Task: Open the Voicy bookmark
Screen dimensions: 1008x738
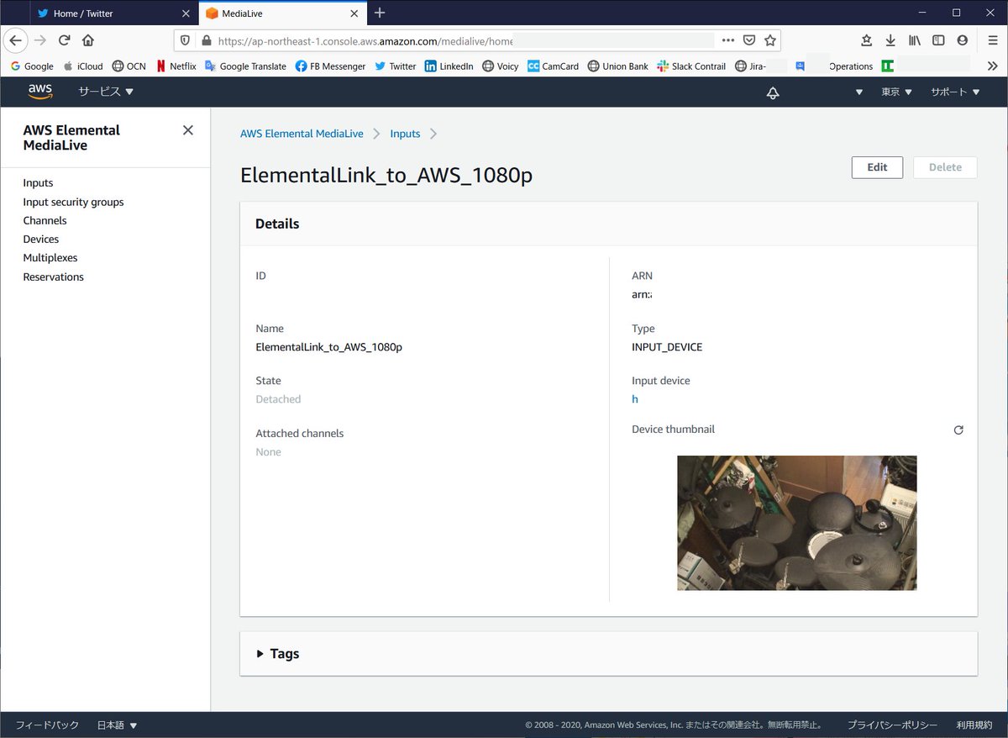Action: click(x=500, y=66)
